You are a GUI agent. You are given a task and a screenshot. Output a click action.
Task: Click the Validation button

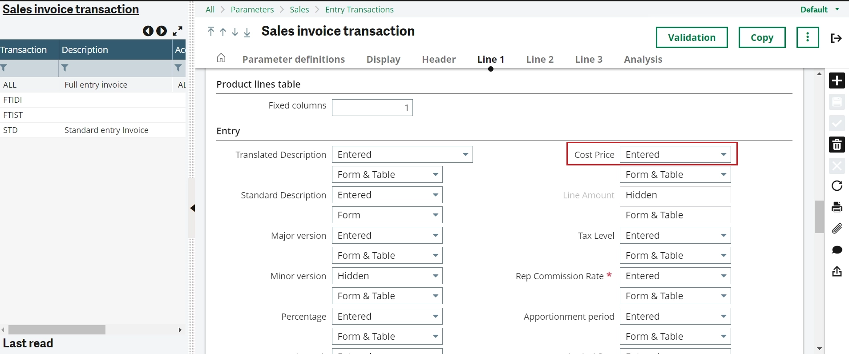pos(691,37)
